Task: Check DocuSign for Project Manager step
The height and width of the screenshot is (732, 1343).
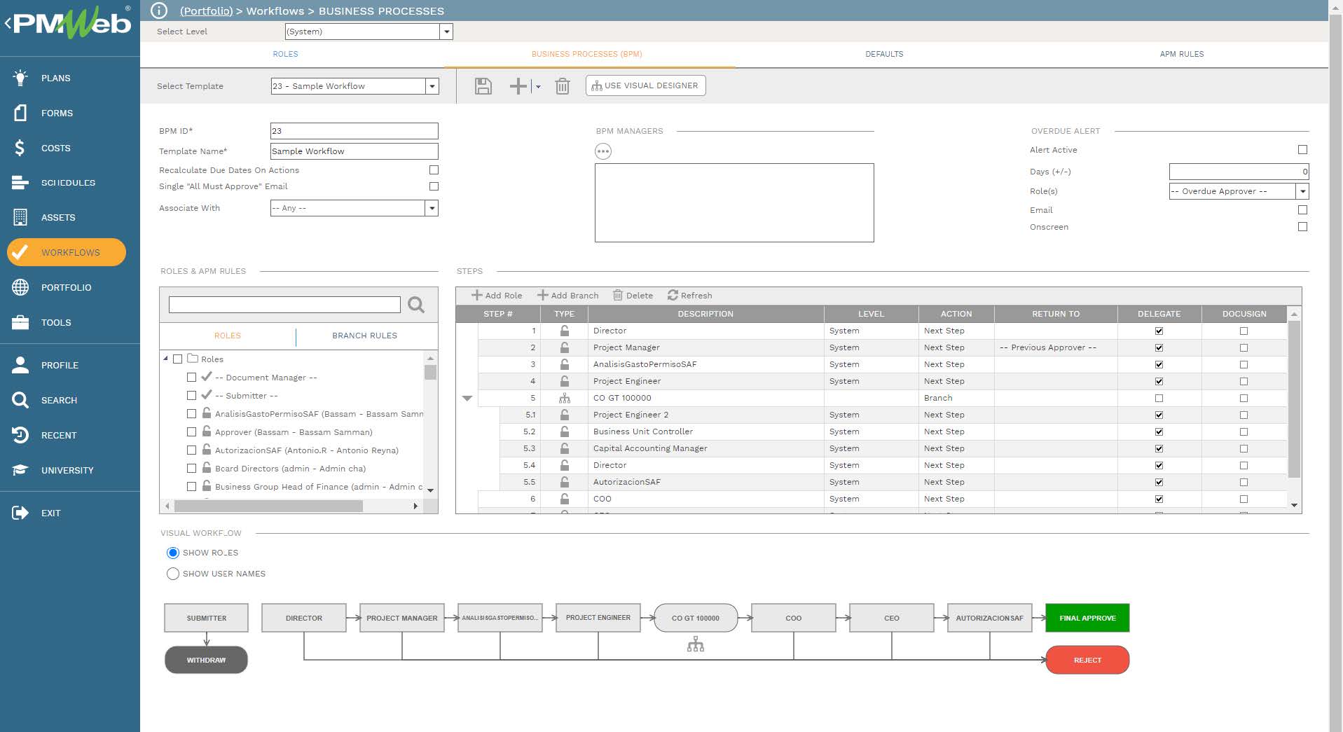Action: [1244, 347]
